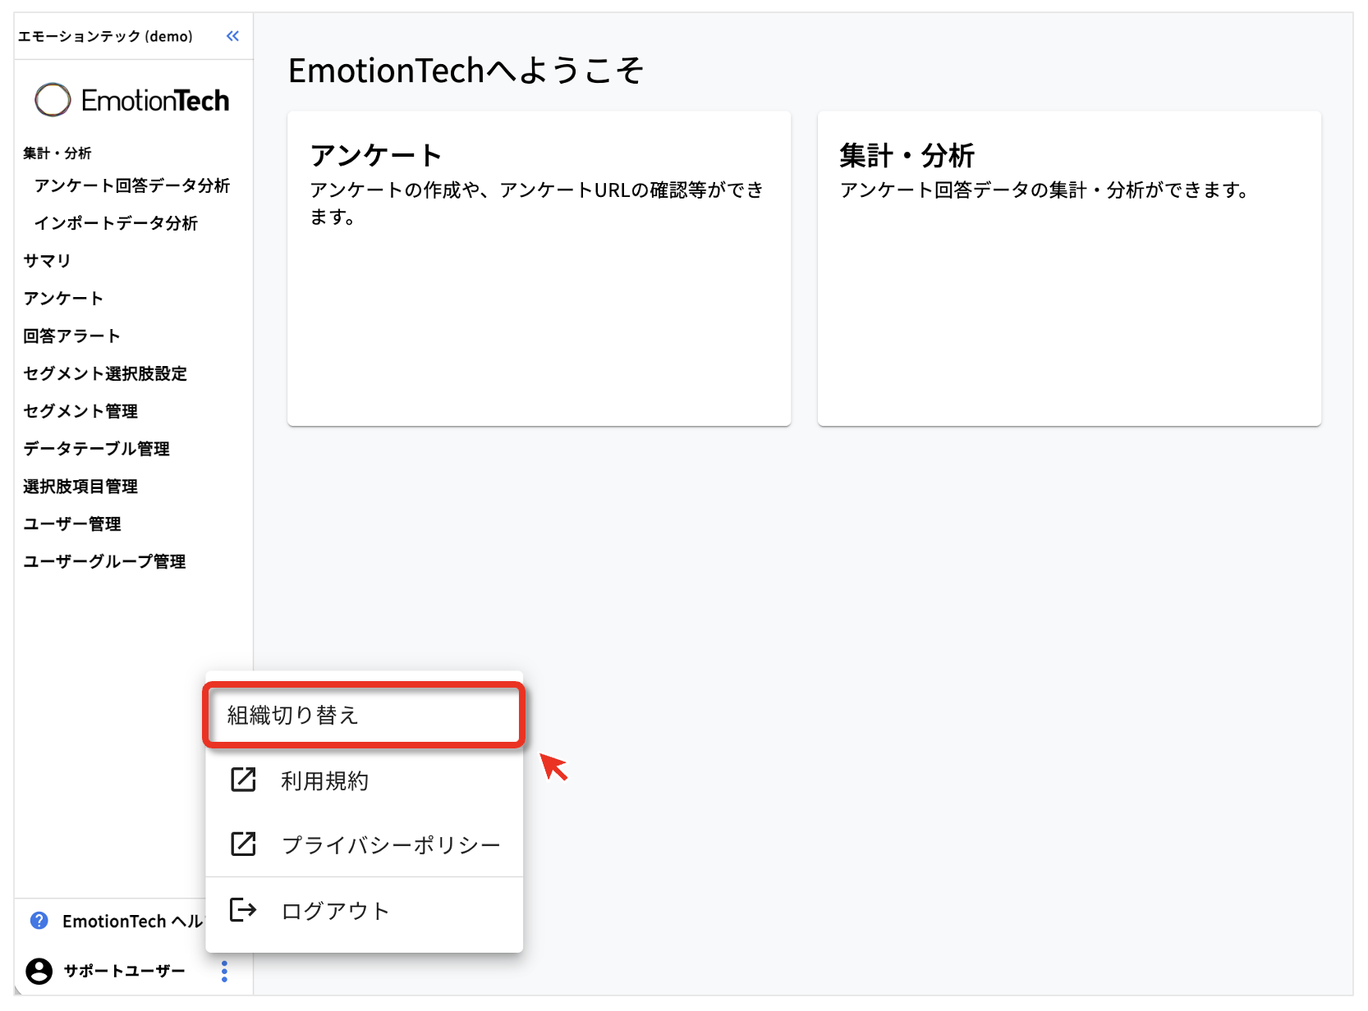Image resolution: width=1368 pixels, height=1011 pixels.
Task: Open セグメント選択肢設定 page
Action: pyautogui.click(x=105, y=374)
